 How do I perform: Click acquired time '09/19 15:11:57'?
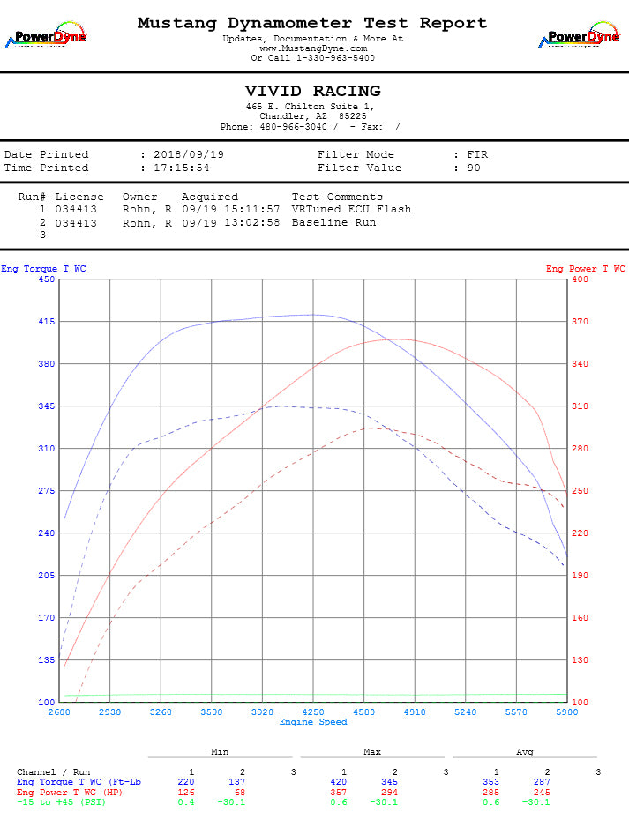(230, 209)
